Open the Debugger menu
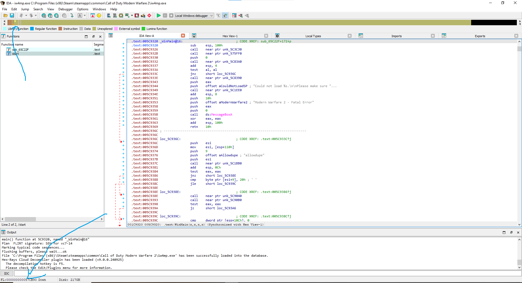Image resolution: width=522 pixels, height=283 pixels. [66, 9]
